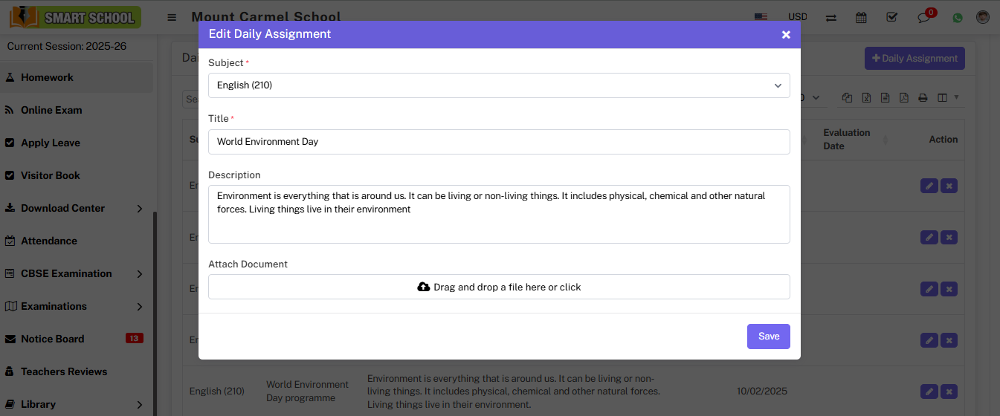This screenshot has width=1000, height=416.
Task: Click the Attach Document drop zone
Action: (499, 287)
